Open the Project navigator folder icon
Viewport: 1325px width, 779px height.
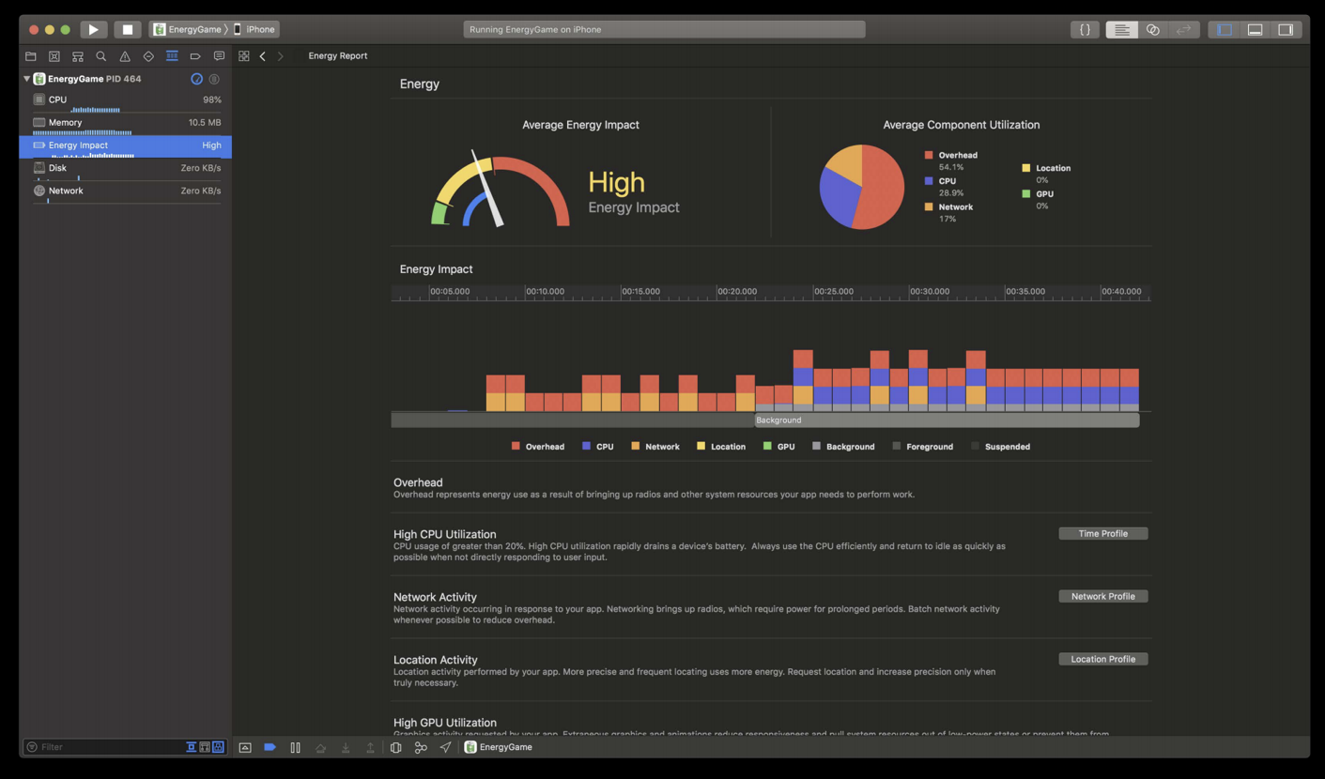(x=31, y=56)
